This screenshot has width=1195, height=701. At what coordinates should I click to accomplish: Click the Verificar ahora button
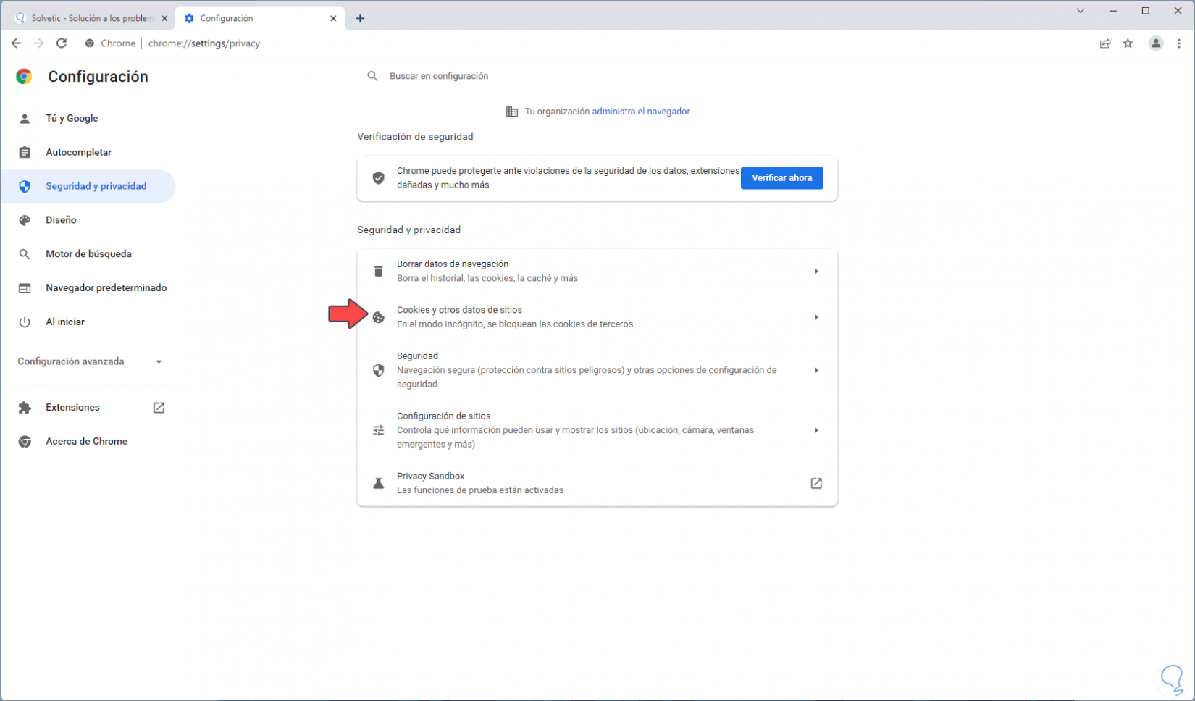[782, 178]
